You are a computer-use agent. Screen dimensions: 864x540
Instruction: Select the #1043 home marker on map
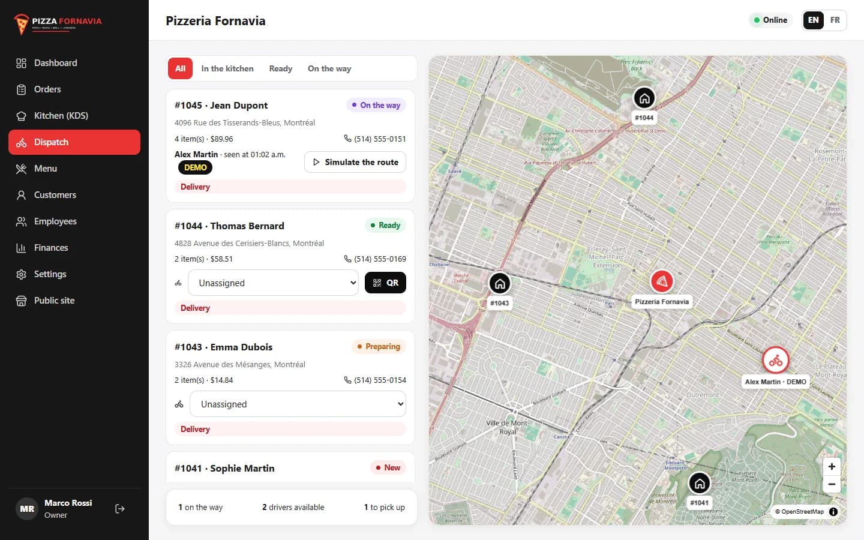500,283
